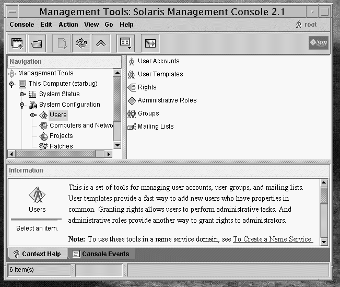Collapse the System Configuration tree node
Screen dimensions: 340x287
pyautogui.click(x=22, y=105)
